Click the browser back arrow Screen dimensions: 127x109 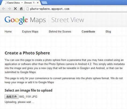click(x=4, y=9)
